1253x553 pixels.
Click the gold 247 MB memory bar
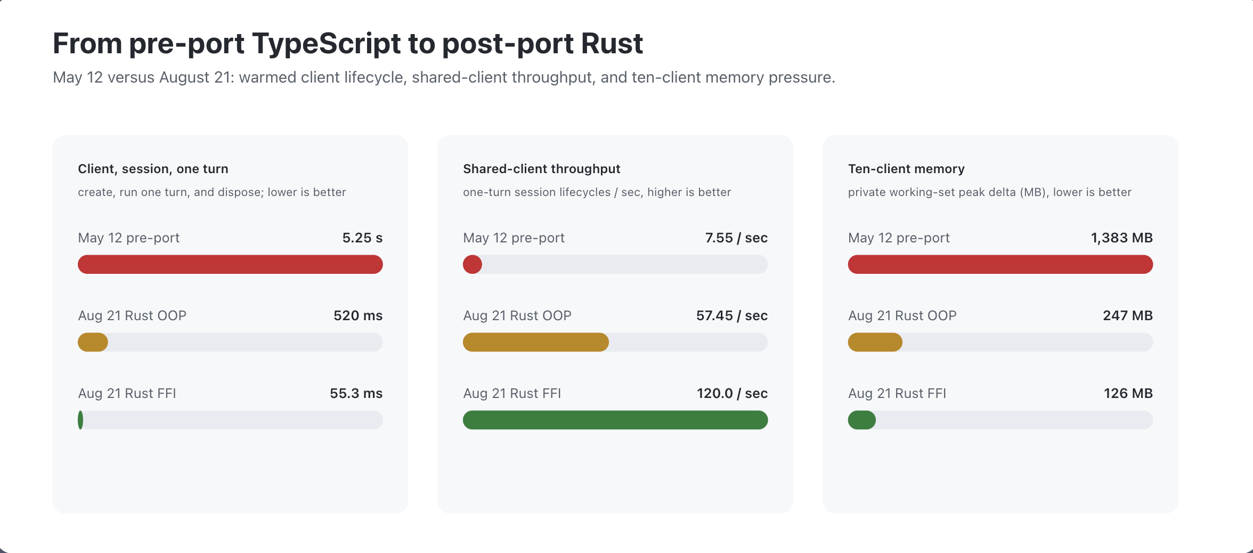875,342
